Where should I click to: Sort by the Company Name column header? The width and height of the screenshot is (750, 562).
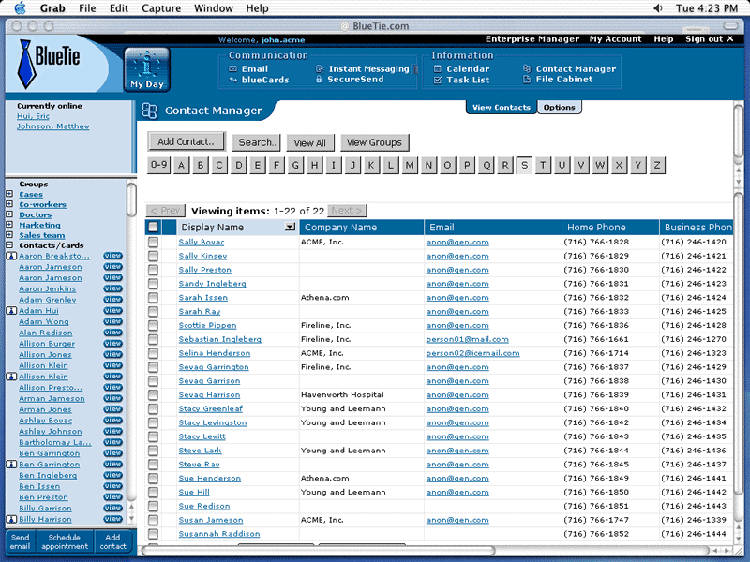tap(362, 228)
